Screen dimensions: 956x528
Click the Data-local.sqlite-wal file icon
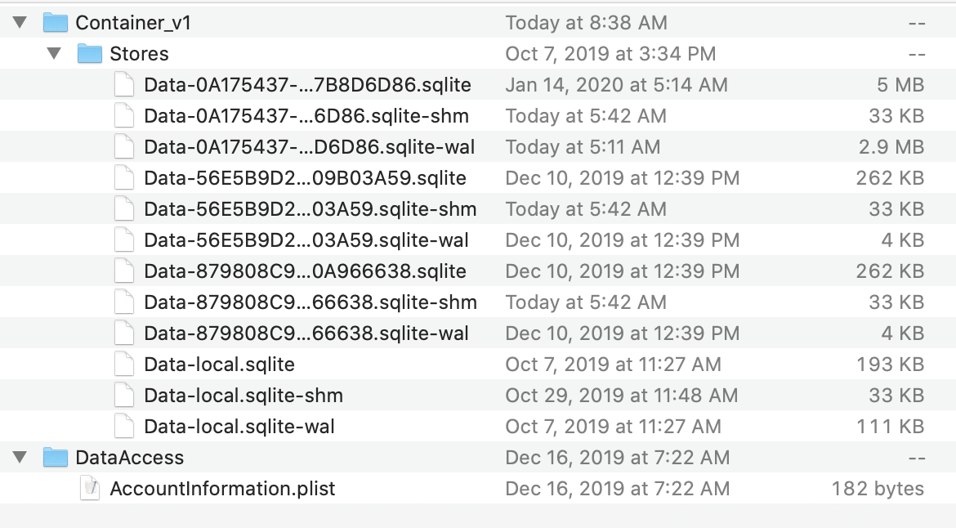click(x=123, y=427)
